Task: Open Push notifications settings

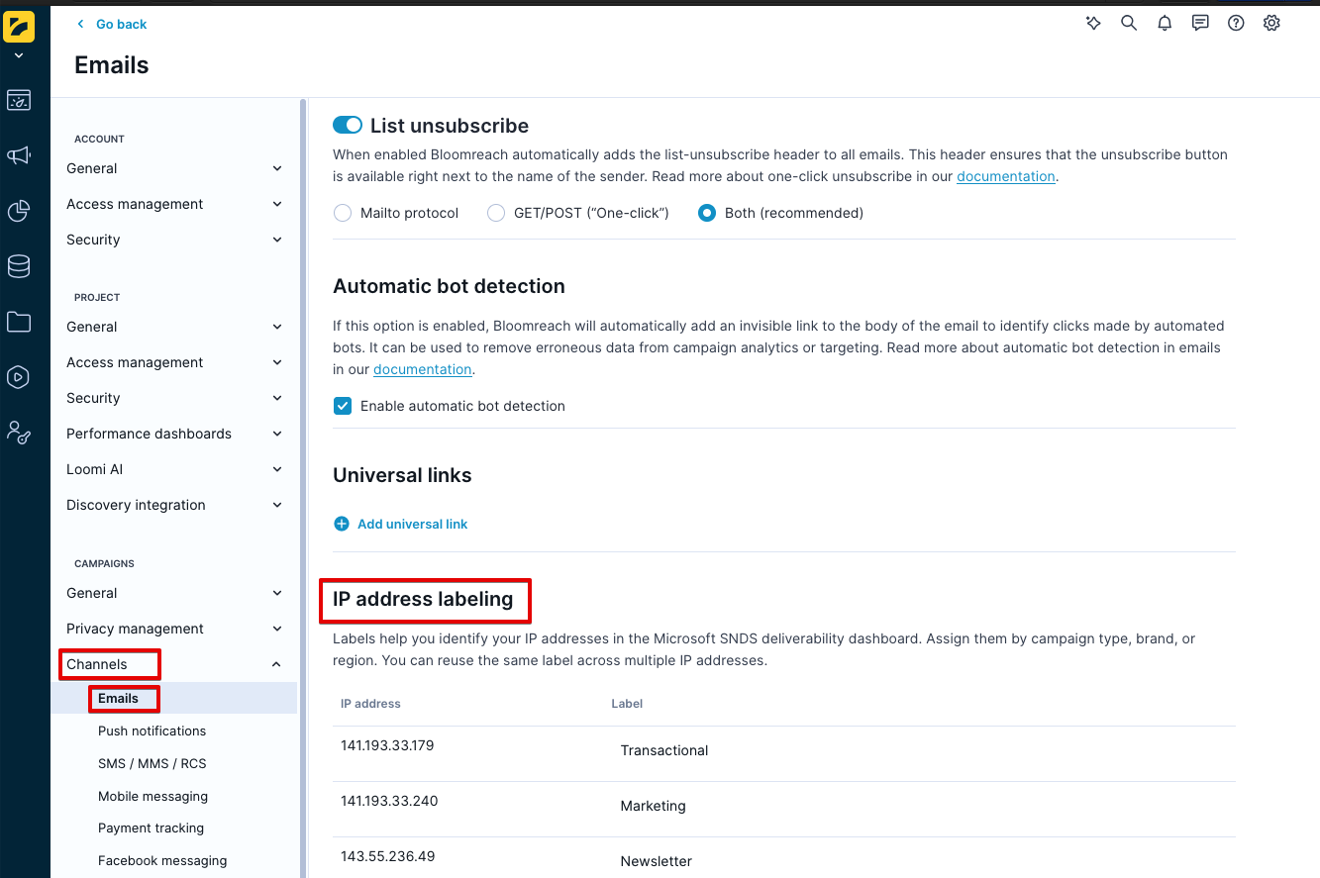Action: click(x=152, y=731)
